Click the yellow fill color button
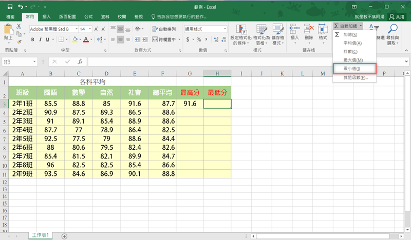The height and width of the screenshot is (240, 411). click(74, 39)
